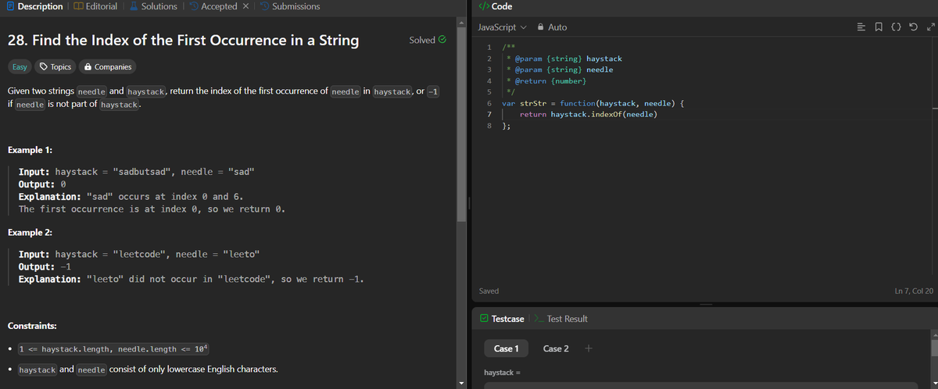Select the Accepted tab

213,6
